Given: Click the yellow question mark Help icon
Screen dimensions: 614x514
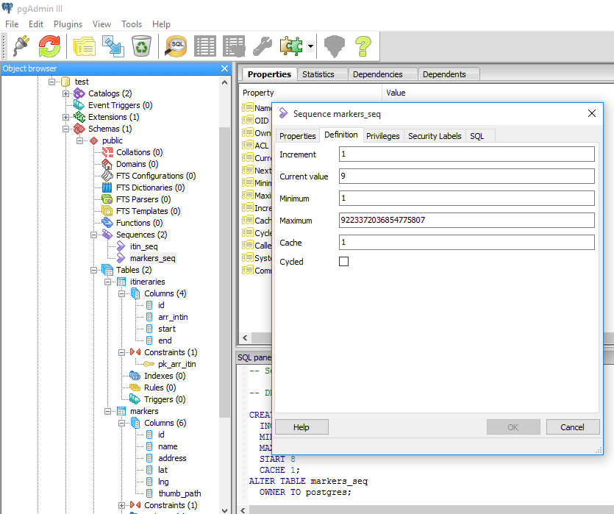Looking at the screenshot, I should click(363, 46).
